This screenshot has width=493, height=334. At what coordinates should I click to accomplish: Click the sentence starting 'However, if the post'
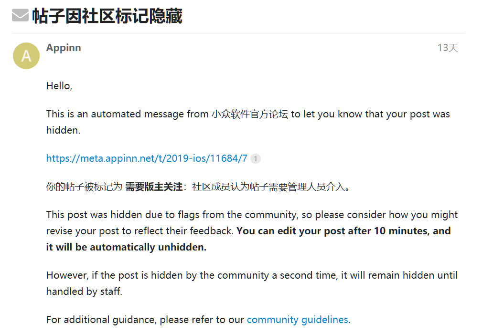[x=252, y=275]
